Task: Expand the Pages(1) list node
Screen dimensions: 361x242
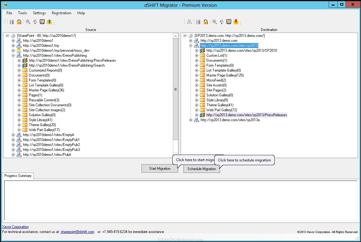Action: point(19,95)
